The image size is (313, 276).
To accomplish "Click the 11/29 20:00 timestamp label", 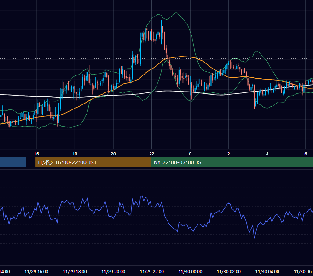I will pyautogui.click(x=113, y=271).
